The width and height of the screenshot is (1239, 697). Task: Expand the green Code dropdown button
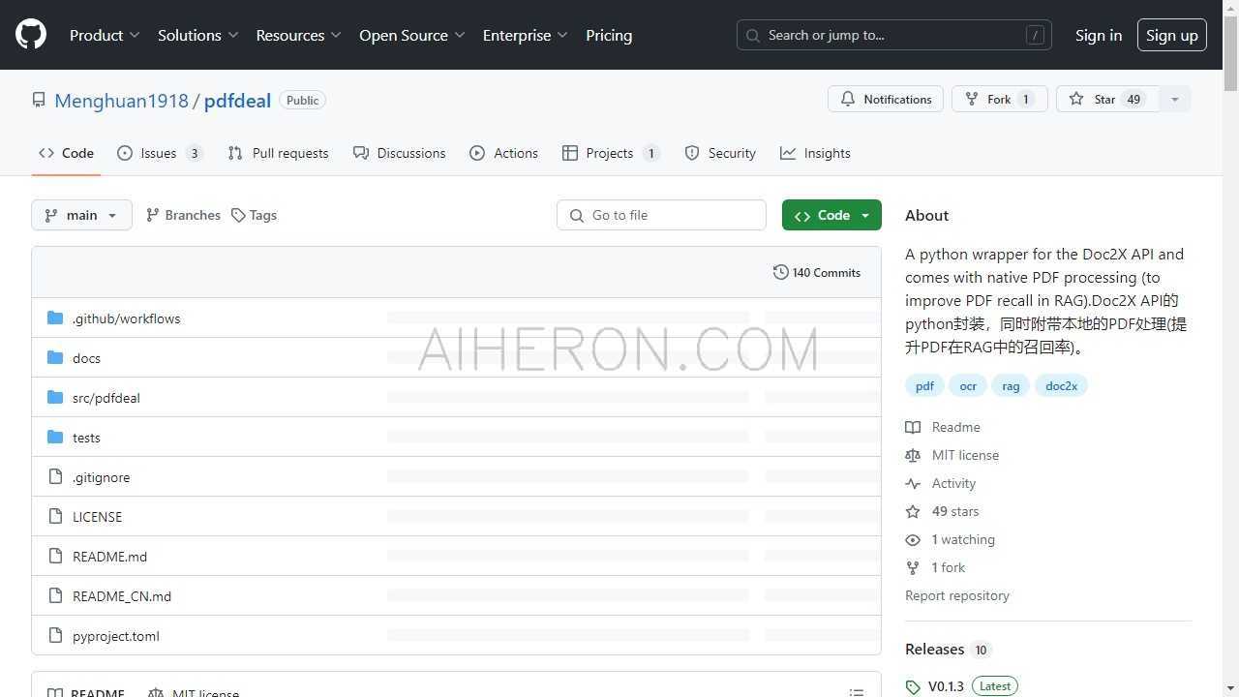pos(831,215)
